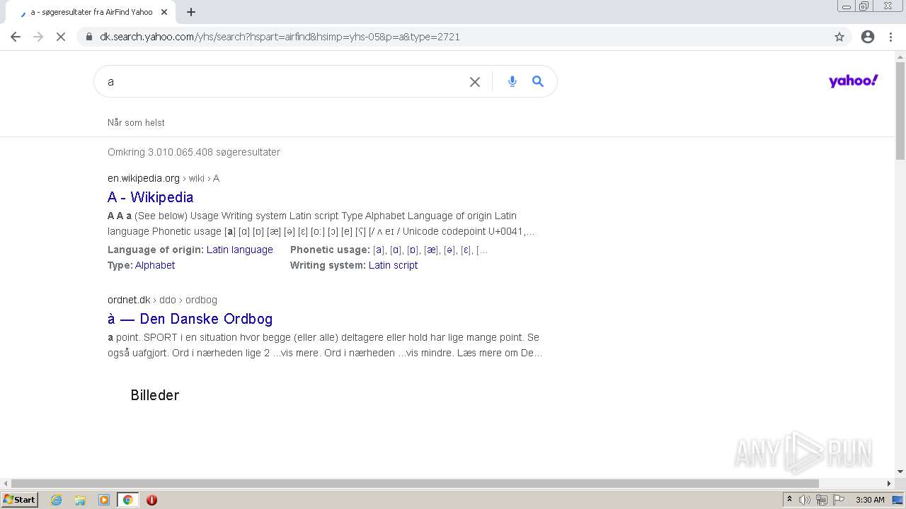Viewport: 906px width, 509px height.
Task: Click the horizontal scrollbar left arrow
Action: [x=6, y=484]
